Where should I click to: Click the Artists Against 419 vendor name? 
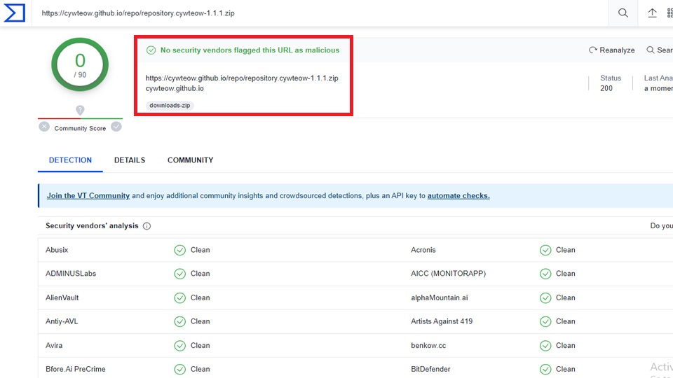(x=442, y=321)
